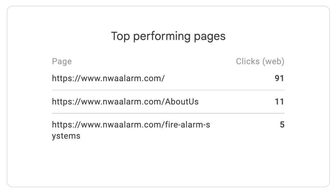The image size is (336, 193).
Task: Open the nwaalarm.com/AboutUs page link
Action: pyautogui.click(x=125, y=102)
